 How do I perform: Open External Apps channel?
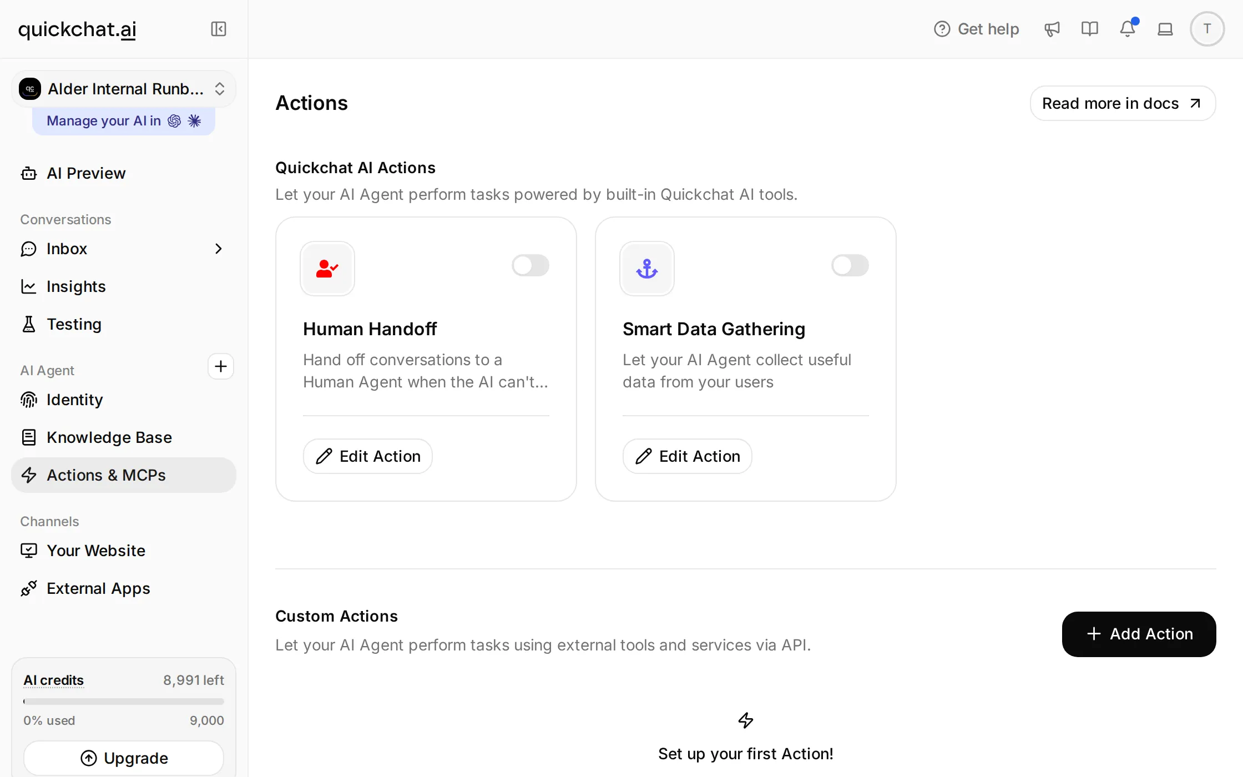(x=124, y=588)
